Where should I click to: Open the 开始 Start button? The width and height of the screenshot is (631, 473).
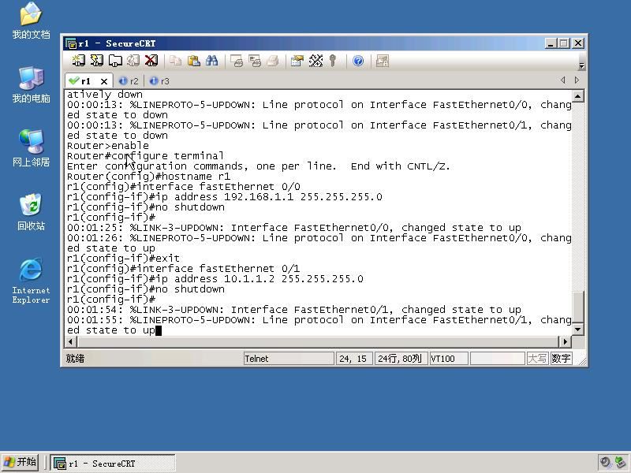[21, 462]
